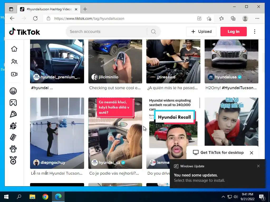The width and height of the screenshot is (270, 202).
Task: View site information via the lock icon
Action: [49, 18]
